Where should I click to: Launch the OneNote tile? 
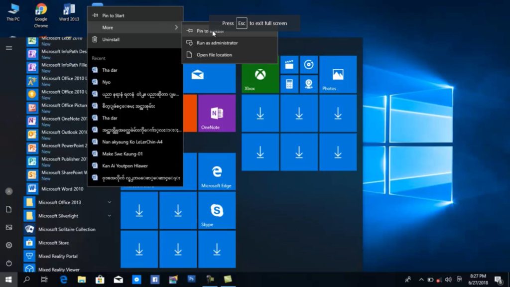coord(217,113)
